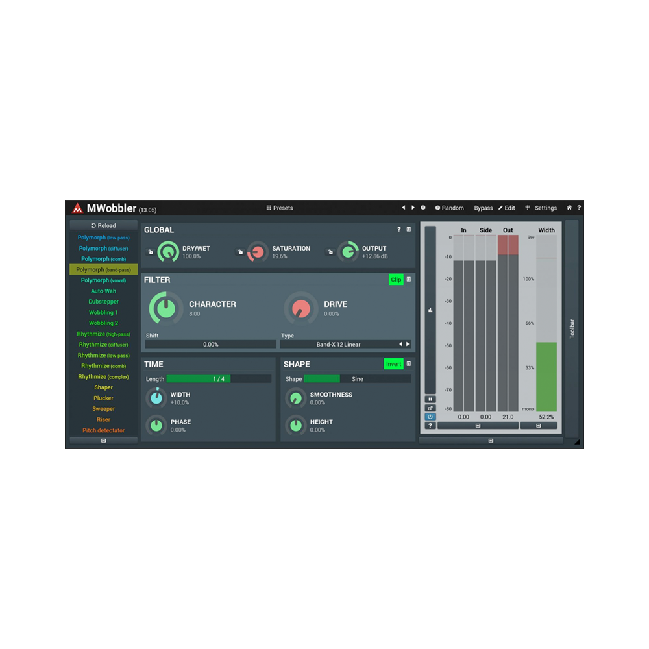Expand the vertical Toolbar strip on right

tap(572, 328)
